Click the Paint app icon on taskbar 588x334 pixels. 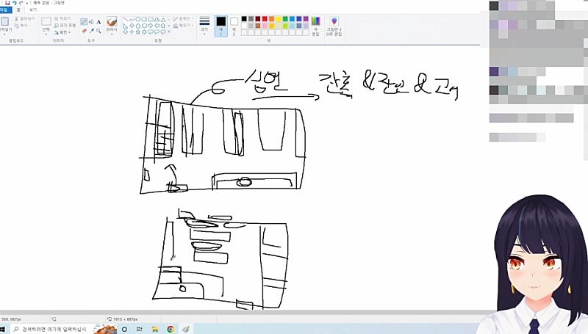[x=186, y=329]
